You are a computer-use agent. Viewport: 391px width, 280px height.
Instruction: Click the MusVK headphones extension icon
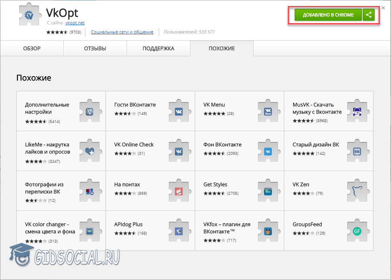coord(357,111)
